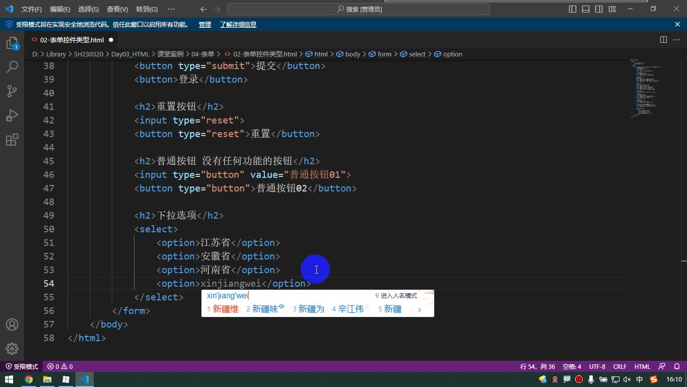Open Run and Debug view
Image resolution: width=687 pixels, height=387 pixels.
point(12,115)
